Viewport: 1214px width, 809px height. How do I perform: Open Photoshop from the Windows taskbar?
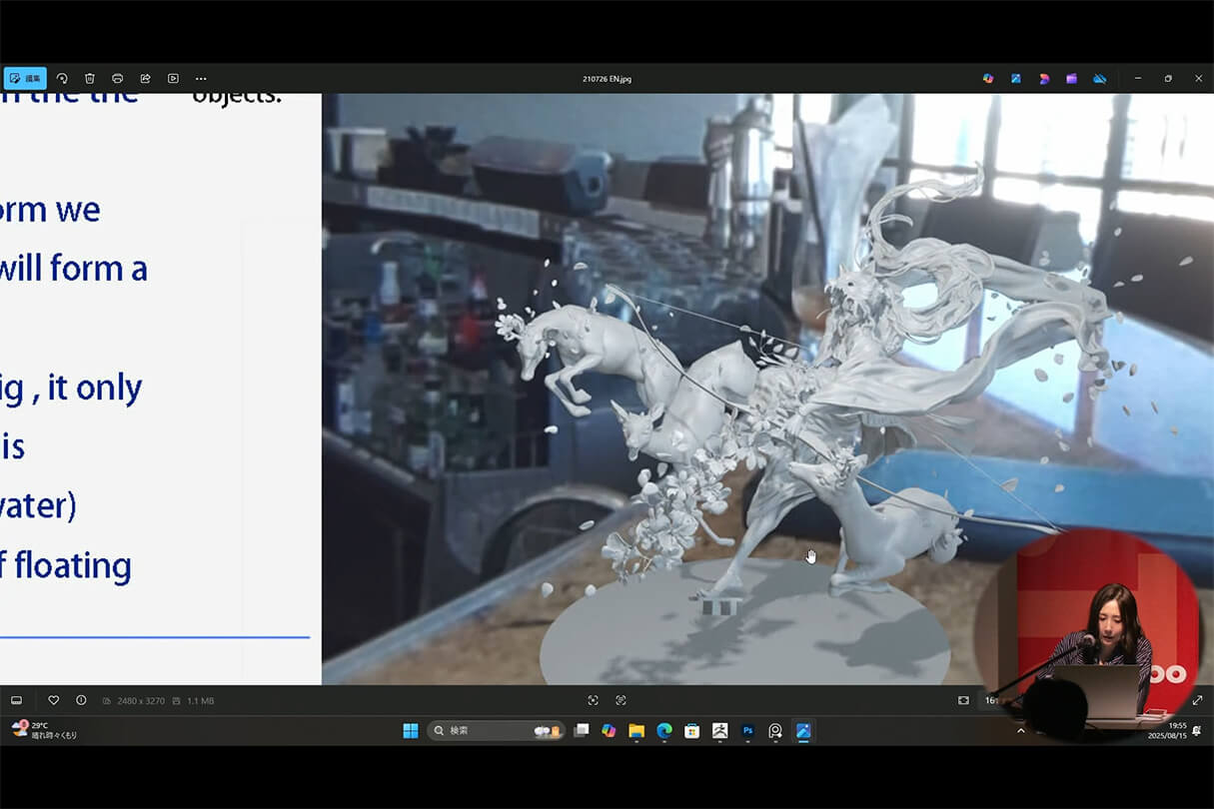pos(747,731)
